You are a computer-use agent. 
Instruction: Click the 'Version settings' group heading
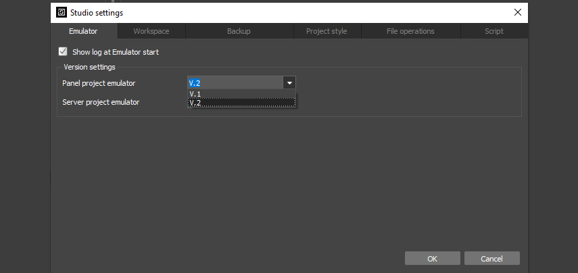pos(89,67)
